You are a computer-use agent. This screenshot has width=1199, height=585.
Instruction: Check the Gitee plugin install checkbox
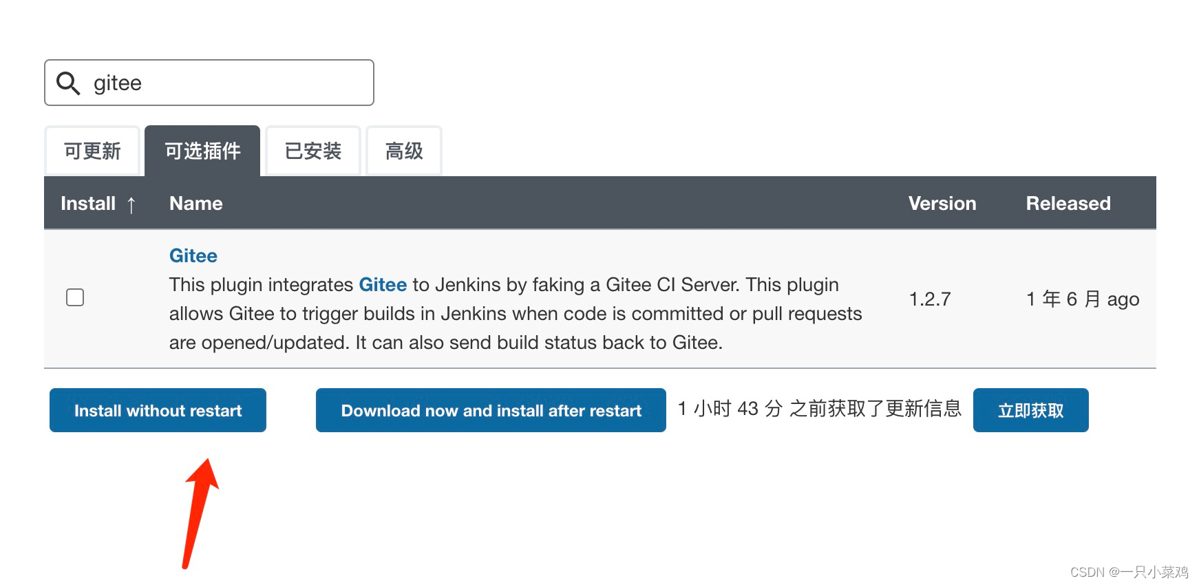point(75,297)
